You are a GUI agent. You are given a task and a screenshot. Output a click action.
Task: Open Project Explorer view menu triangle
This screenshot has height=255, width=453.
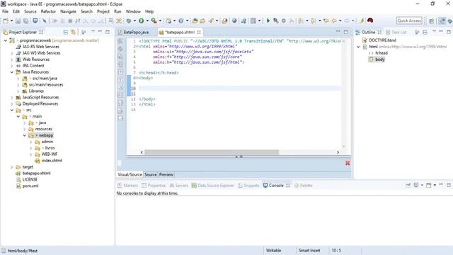coord(93,31)
